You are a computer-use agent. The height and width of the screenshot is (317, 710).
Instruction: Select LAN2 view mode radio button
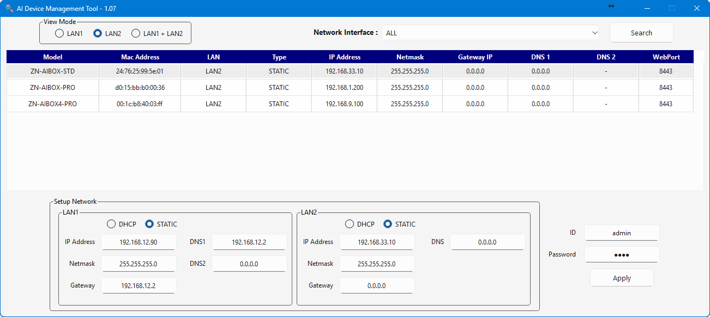click(98, 34)
